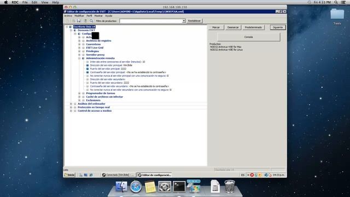The image size is (350, 197).
Task: Launch Safari from the Dock
Action: click(136, 187)
